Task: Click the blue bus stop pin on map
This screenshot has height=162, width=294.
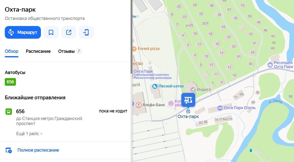Action: point(188,100)
